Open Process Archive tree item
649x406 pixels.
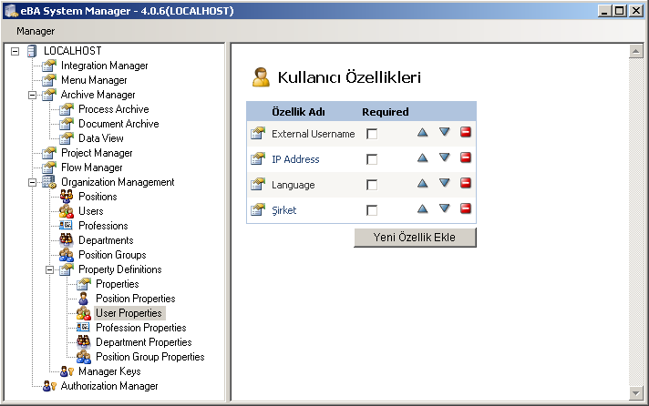pos(114,109)
